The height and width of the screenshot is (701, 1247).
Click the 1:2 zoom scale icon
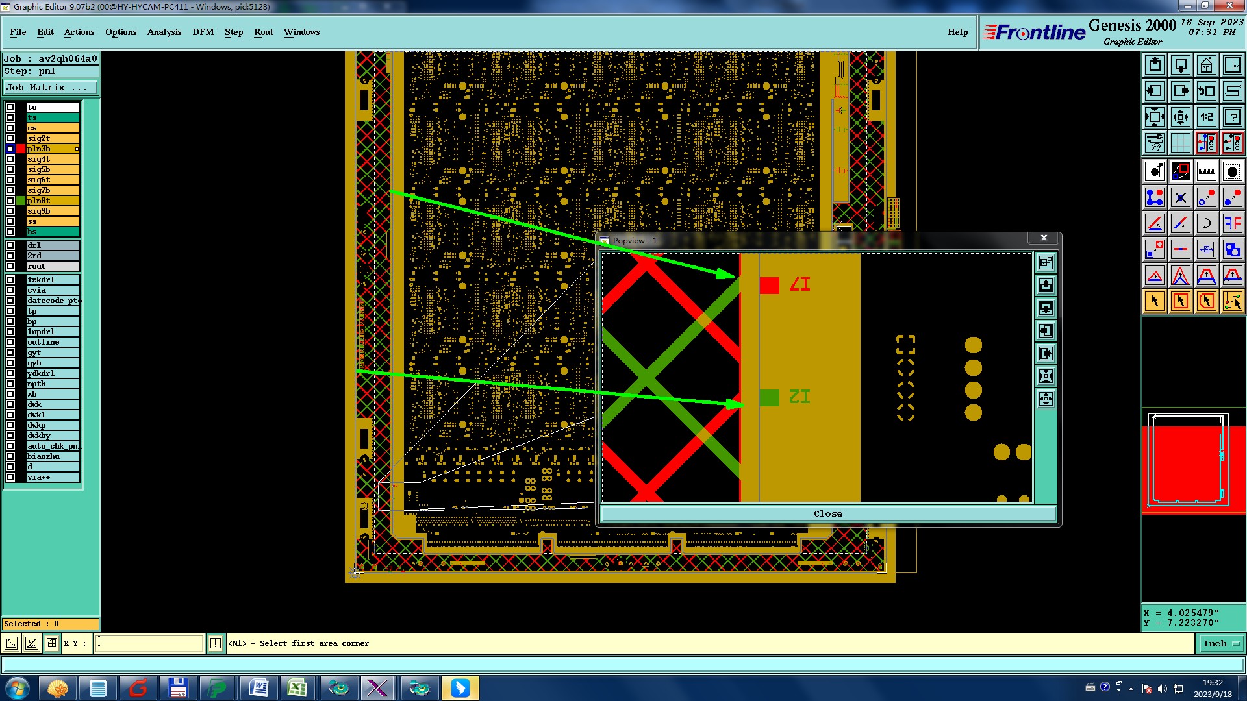[1206, 117]
